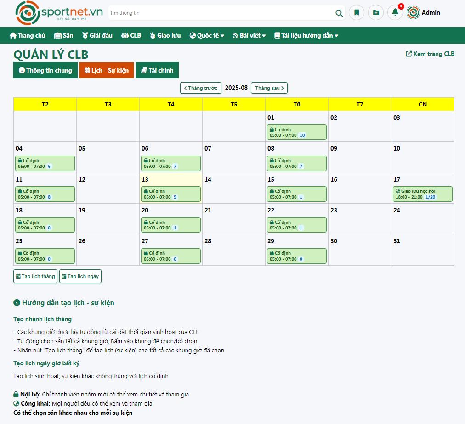Screen dimensions: 465x424
Task: Open the notifications bell
Action: [395, 13]
